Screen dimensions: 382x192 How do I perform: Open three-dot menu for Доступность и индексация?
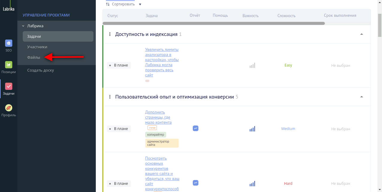[x=110, y=34]
